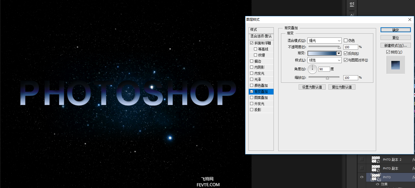Focus the 角度 field showing 90
The image size is (415, 188).
(324, 69)
